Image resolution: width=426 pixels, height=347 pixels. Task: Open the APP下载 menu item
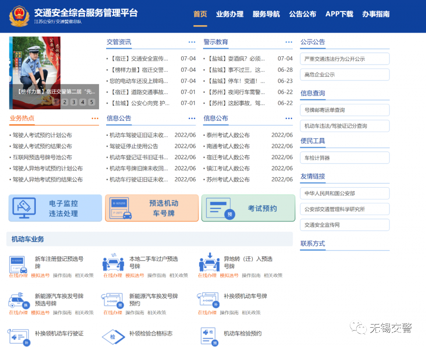[x=339, y=14]
